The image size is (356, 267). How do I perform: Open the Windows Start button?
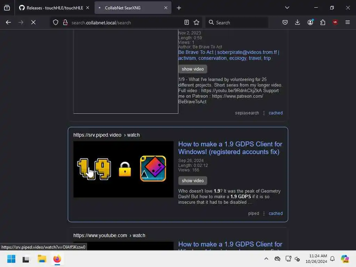pyautogui.click(x=11, y=259)
